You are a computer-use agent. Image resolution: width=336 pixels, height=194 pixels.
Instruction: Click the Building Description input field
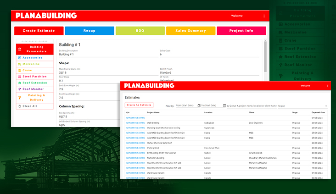(x=109, y=55)
